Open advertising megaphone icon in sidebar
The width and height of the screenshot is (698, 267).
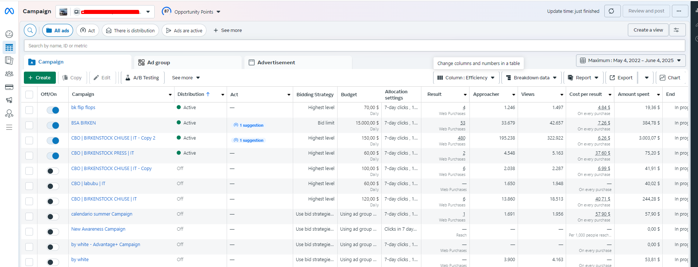pos(9,100)
